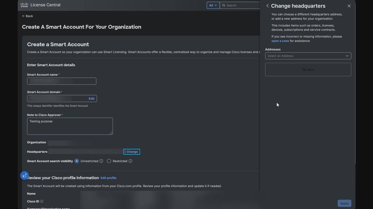Close the Change headquarters panel

point(349,6)
